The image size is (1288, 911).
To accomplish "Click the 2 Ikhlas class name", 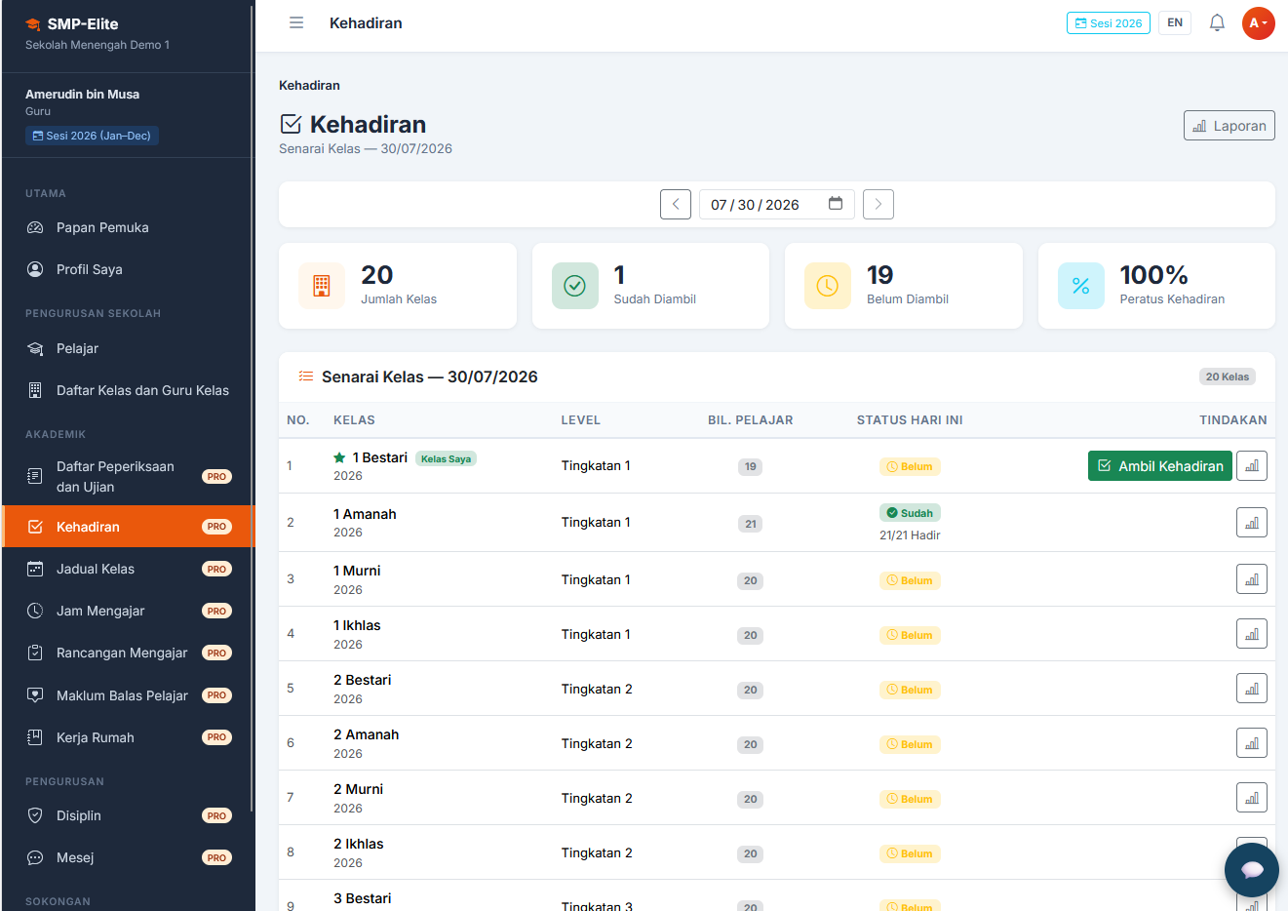I will pos(359,844).
